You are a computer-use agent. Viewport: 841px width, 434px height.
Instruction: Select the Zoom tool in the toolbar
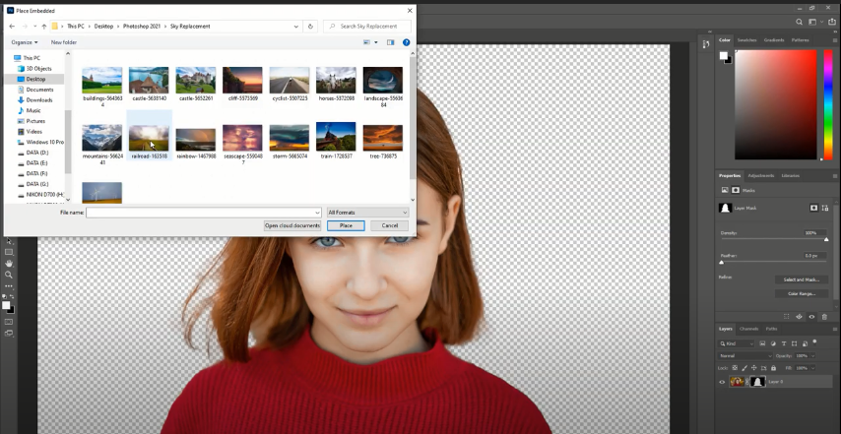pos(9,275)
